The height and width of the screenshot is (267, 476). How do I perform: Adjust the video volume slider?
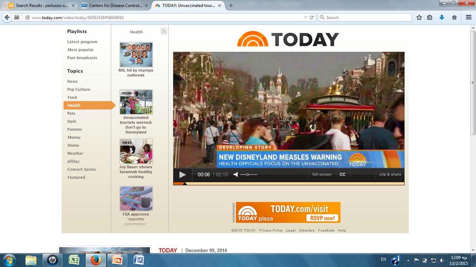[x=249, y=175]
